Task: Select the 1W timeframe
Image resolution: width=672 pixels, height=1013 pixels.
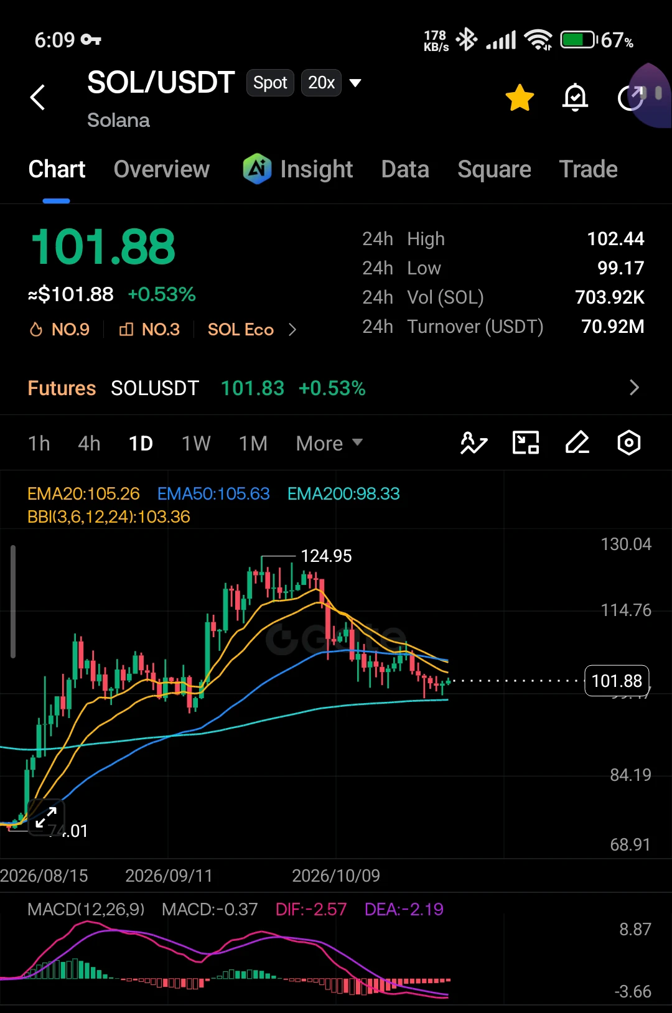Action: click(x=196, y=443)
